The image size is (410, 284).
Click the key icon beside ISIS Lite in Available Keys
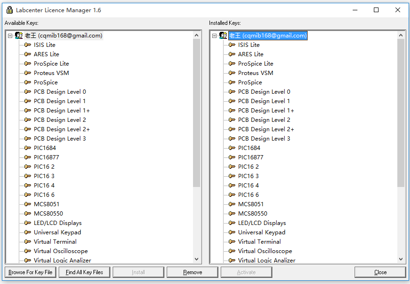[x=28, y=45]
